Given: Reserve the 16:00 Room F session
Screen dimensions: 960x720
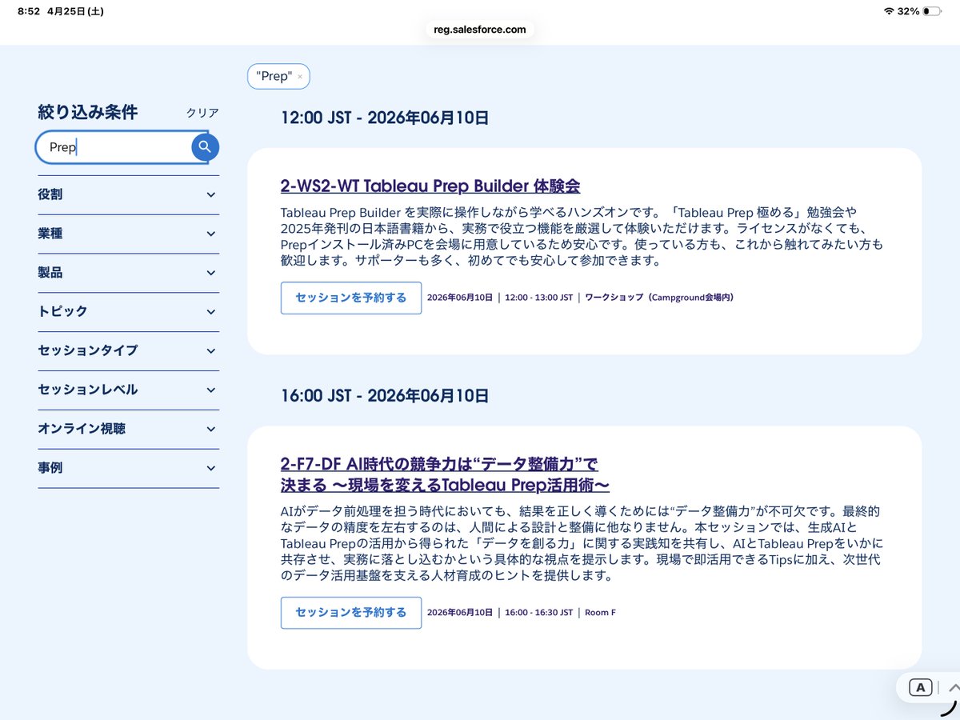Looking at the screenshot, I should tap(351, 613).
